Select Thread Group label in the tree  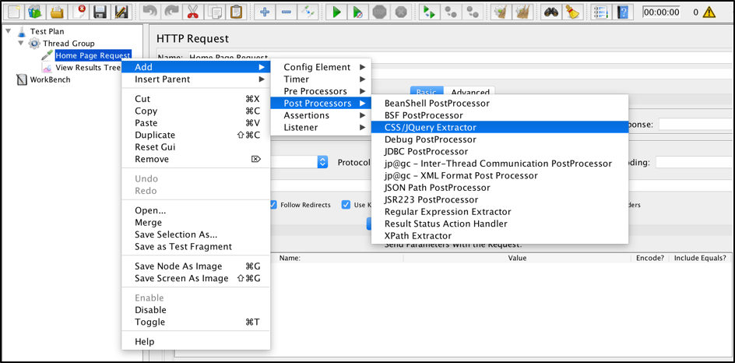click(x=69, y=43)
